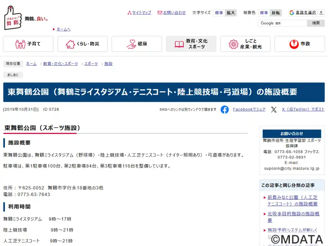Set text size to 標準
This screenshot has width=328, height=246.
pyautogui.click(x=219, y=13)
